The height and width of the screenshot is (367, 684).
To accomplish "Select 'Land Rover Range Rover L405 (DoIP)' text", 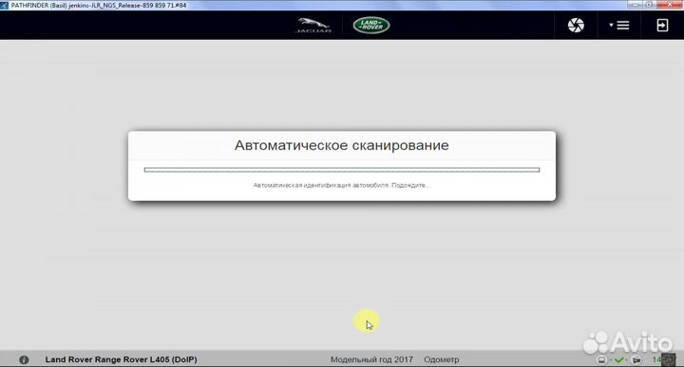I will point(122,359).
